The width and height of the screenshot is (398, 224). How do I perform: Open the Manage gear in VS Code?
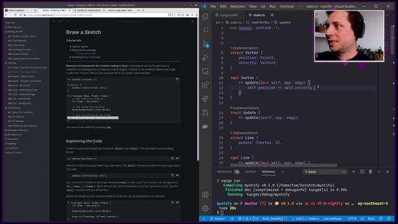pos(205,208)
